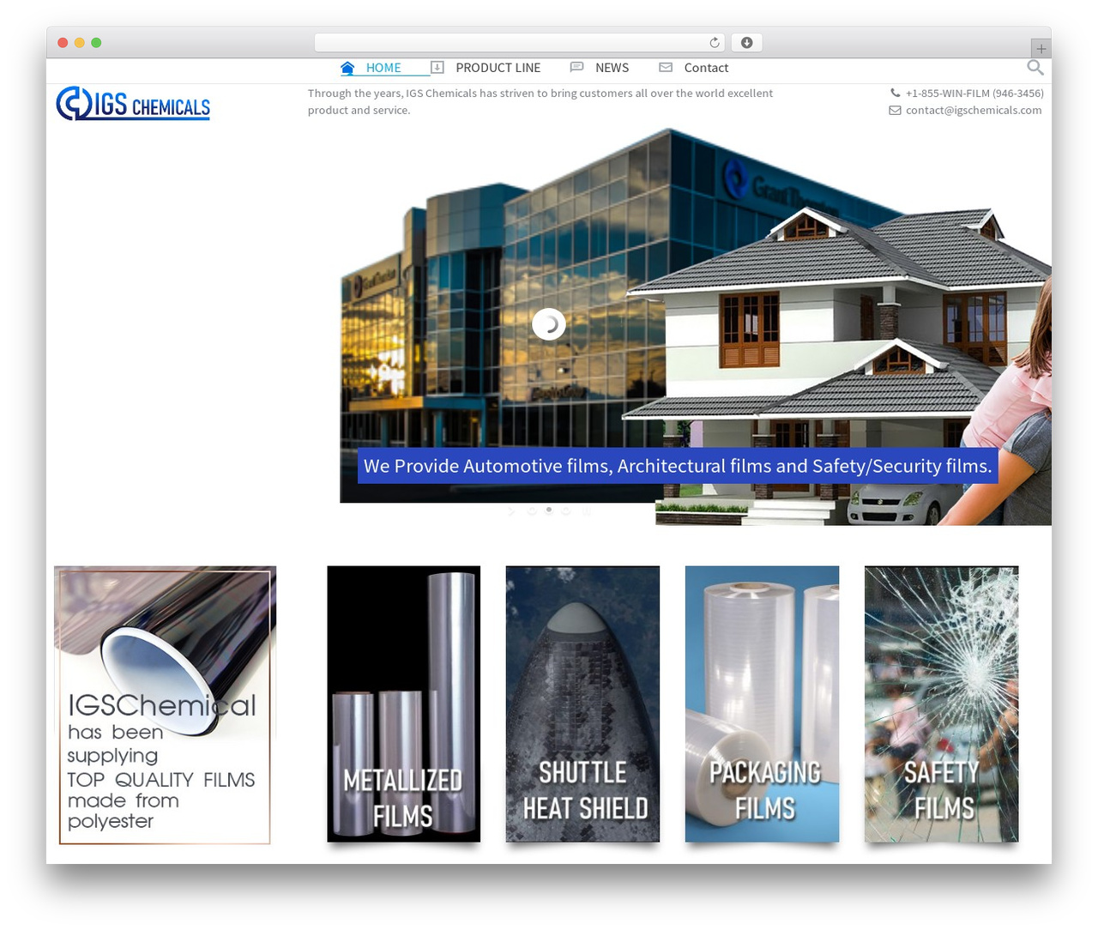Go to the NEWS page
The image size is (1098, 930).
(612, 68)
